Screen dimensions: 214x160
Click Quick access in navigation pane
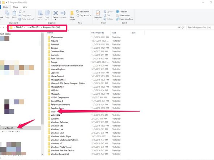(x=5, y=34)
